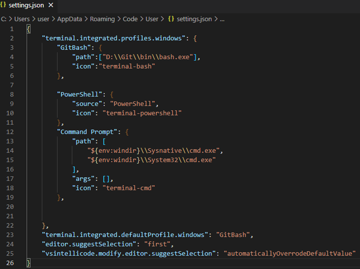360x269 pixels.
Task: Click "terminal.integrated.profiles.windows" key
Action: pos(114,38)
